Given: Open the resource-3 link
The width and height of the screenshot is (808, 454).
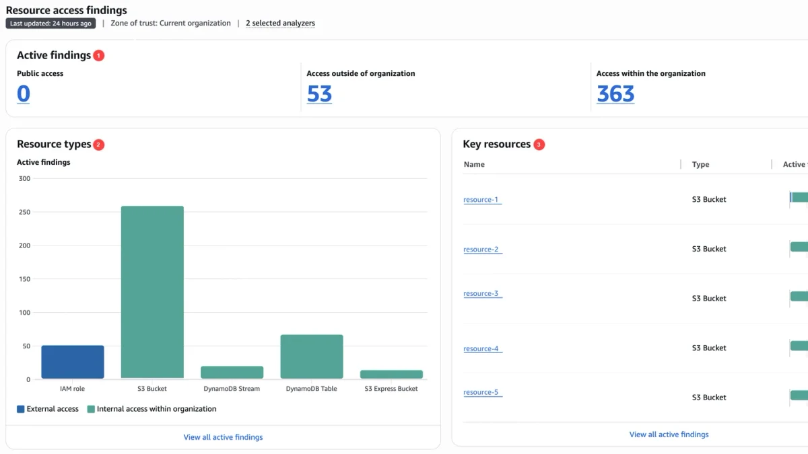Looking at the screenshot, I should [482, 294].
